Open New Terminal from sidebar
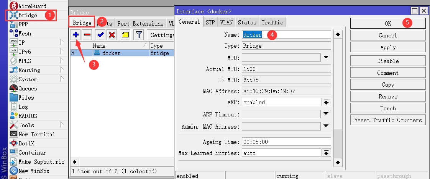The width and height of the screenshot is (430, 179). 36,134
